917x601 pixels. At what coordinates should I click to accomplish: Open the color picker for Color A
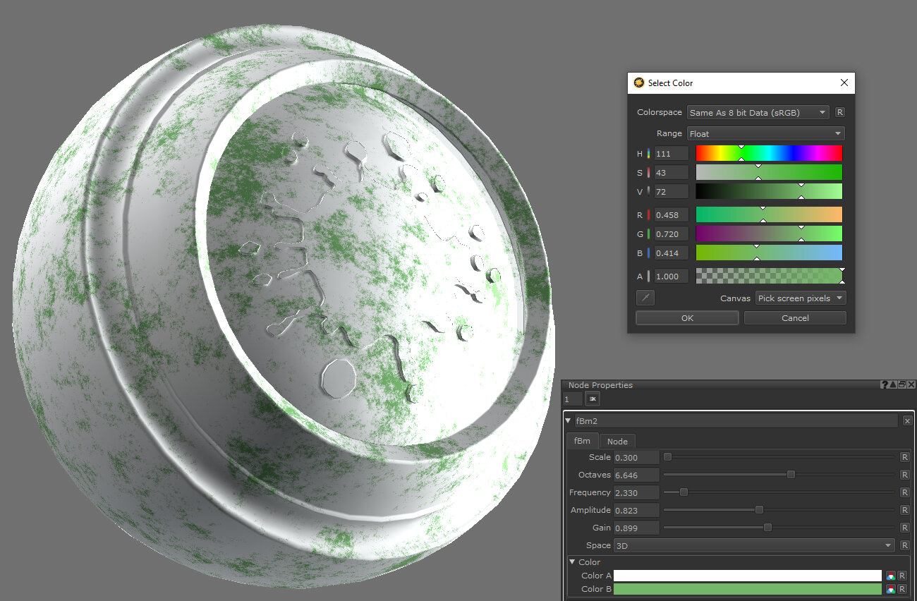[x=891, y=576]
